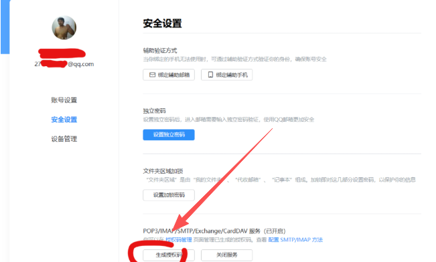
Task: Click the profile avatar picture
Action: tap(64, 27)
